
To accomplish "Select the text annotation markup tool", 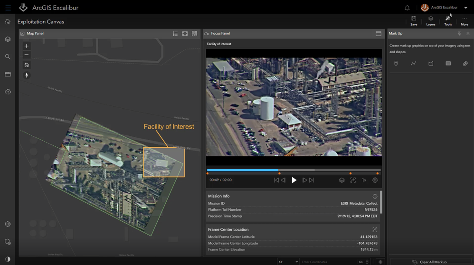I will pyautogui.click(x=465, y=64).
